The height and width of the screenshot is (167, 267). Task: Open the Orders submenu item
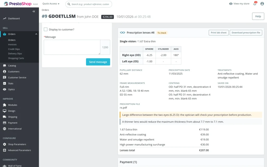click(12, 40)
